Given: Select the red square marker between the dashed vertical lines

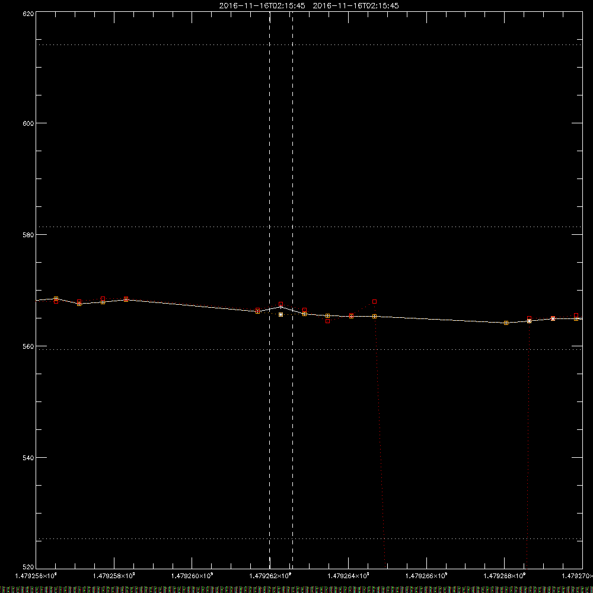Looking at the screenshot, I should pos(280,304).
